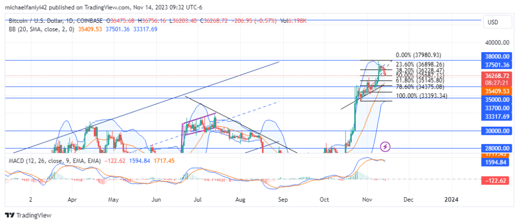Click the May label on time axis
This screenshot has height=224, width=519.
114,200
